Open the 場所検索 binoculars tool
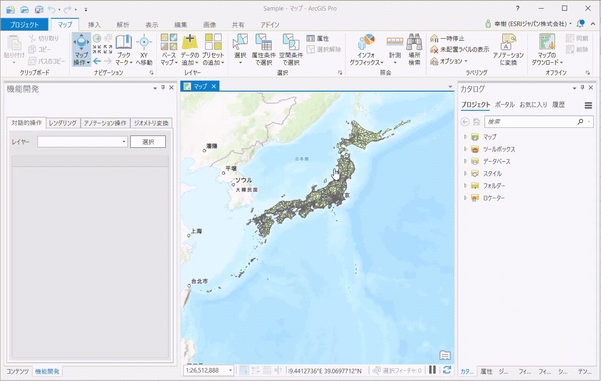The image size is (601, 381). [x=414, y=42]
